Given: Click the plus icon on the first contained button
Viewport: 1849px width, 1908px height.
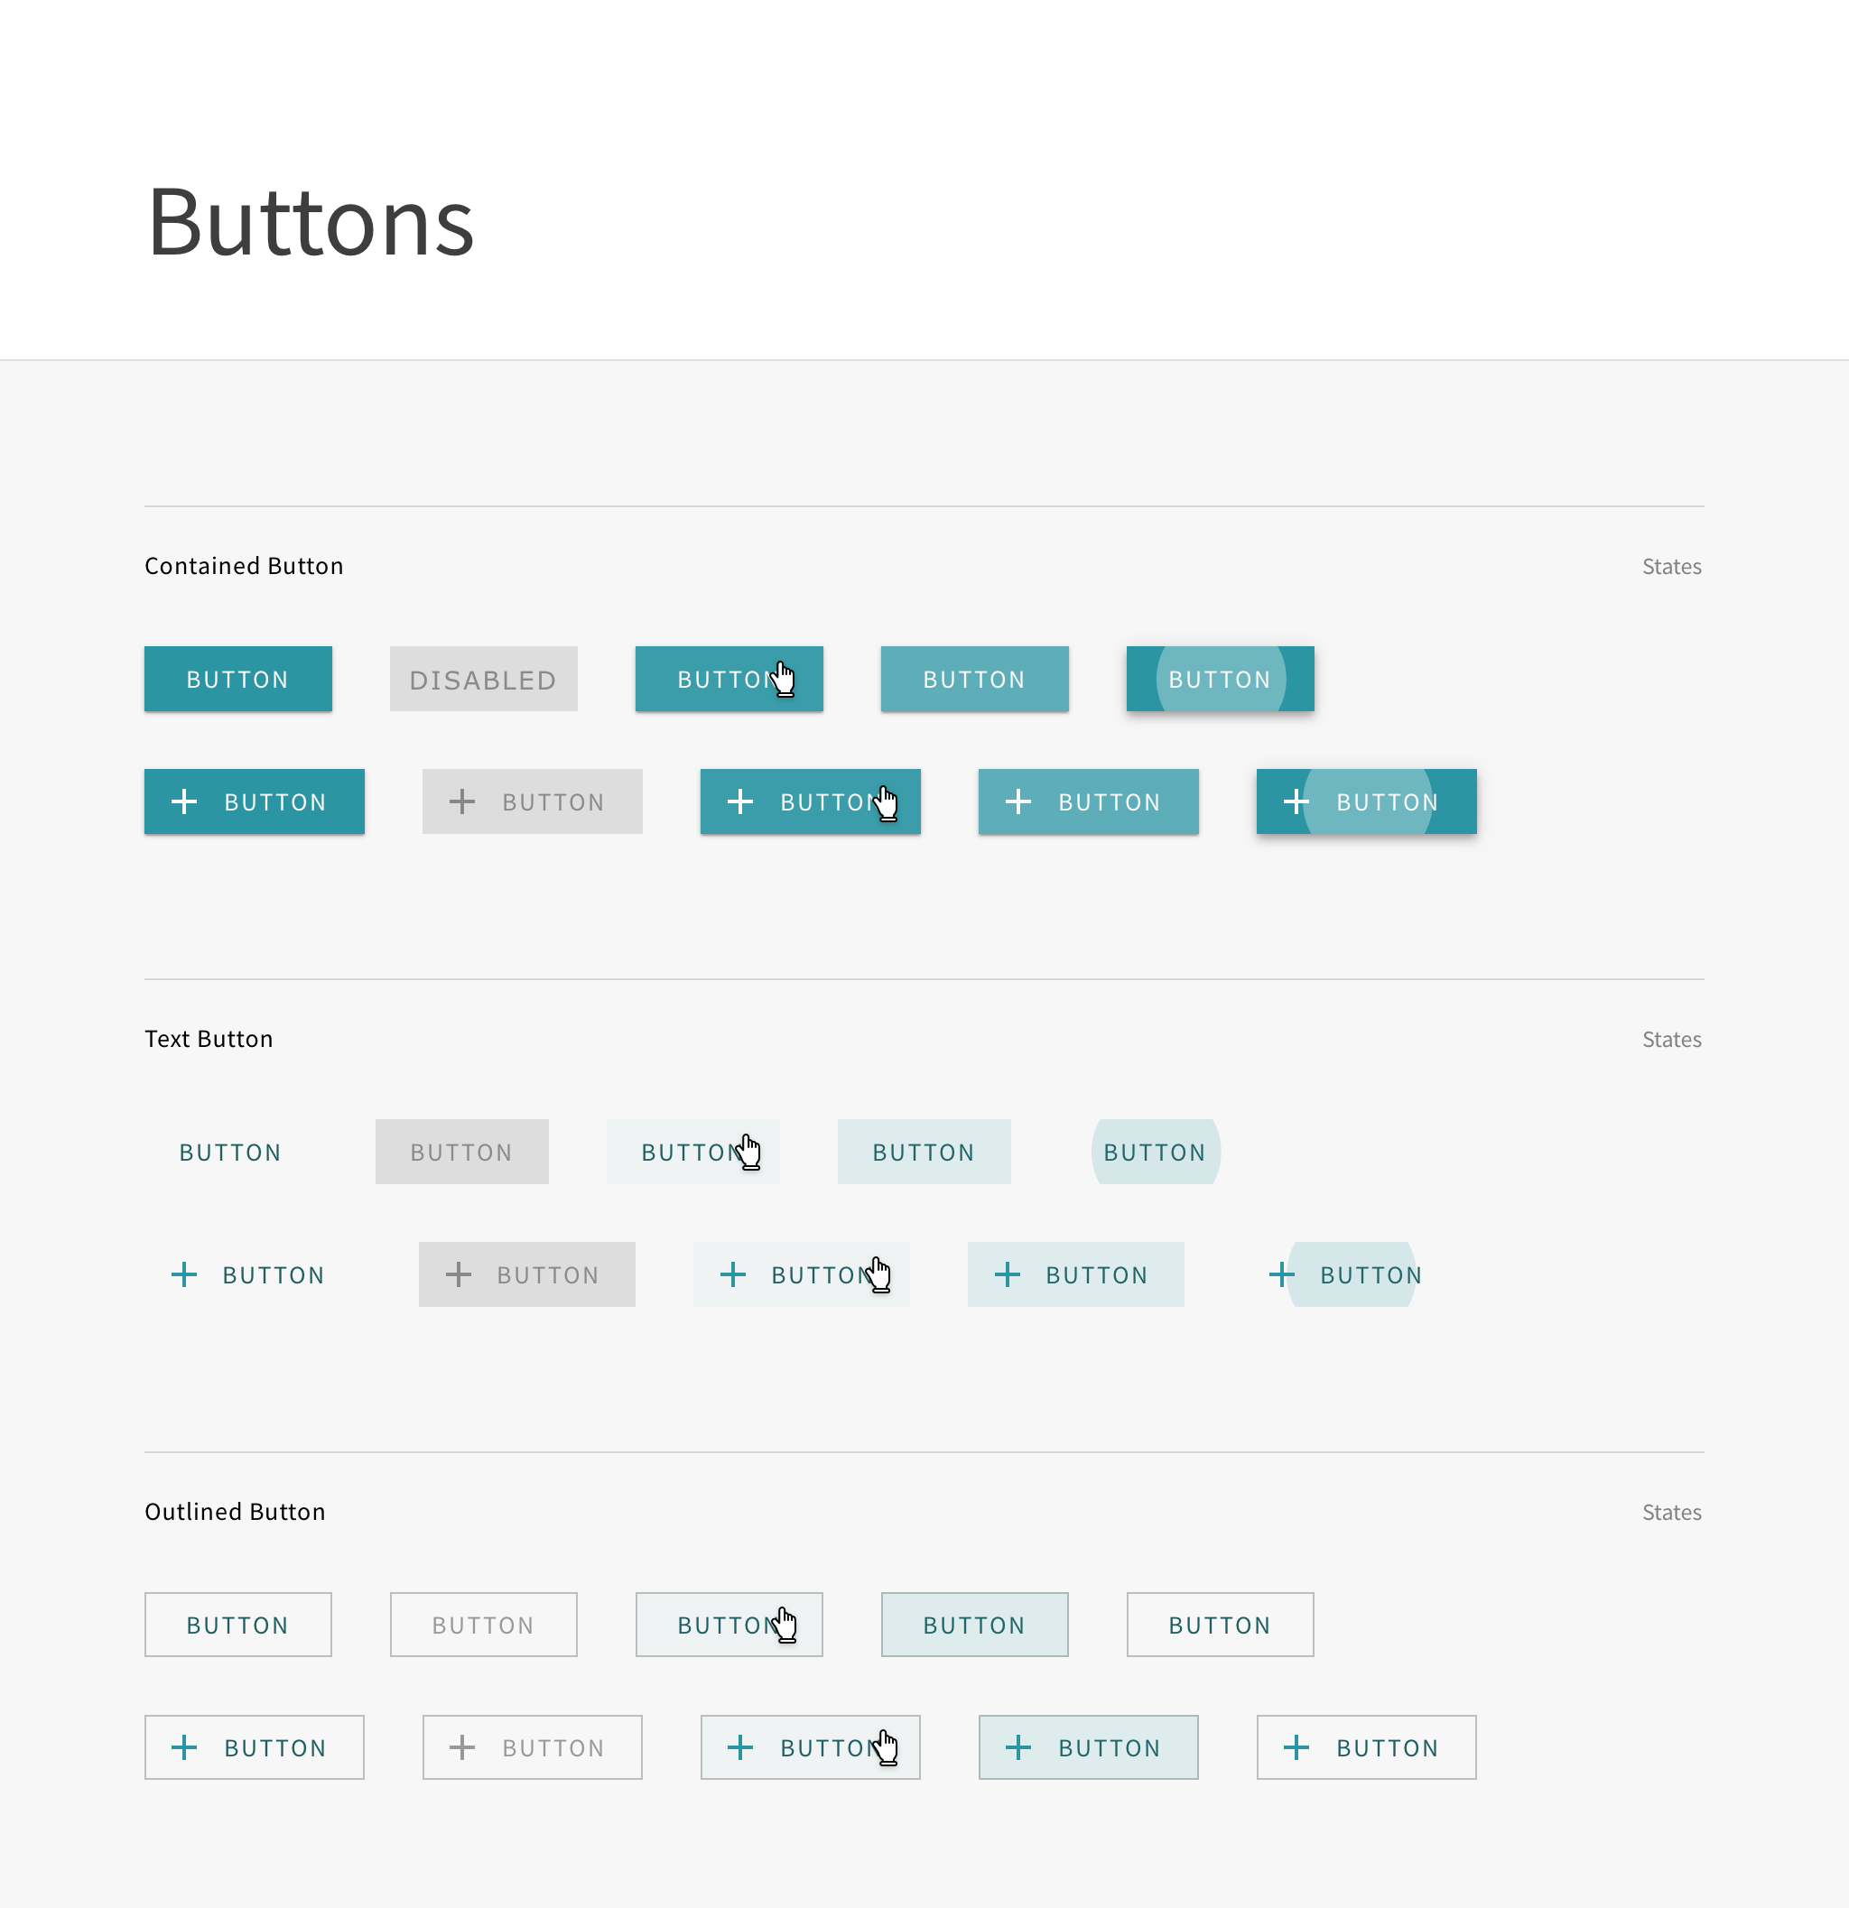Looking at the screenshot, I should (x=184, y=802).
